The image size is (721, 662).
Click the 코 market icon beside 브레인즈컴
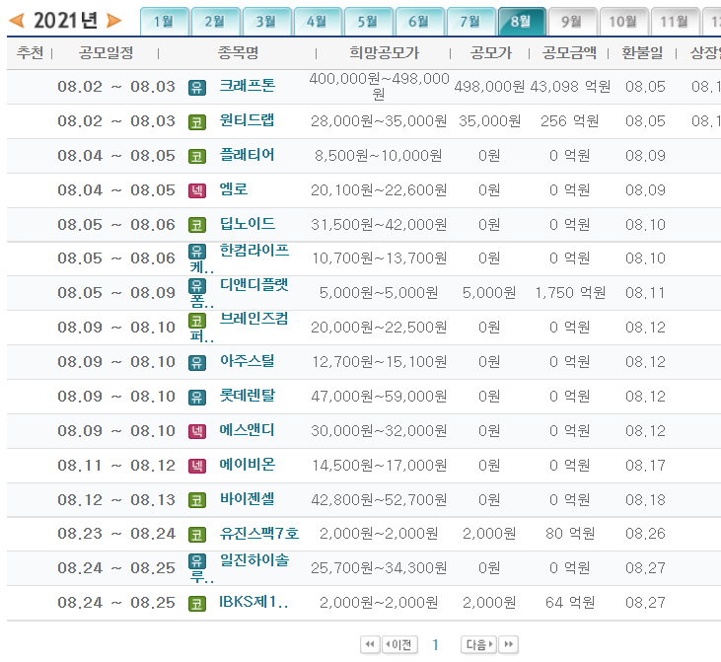point(197,321)
